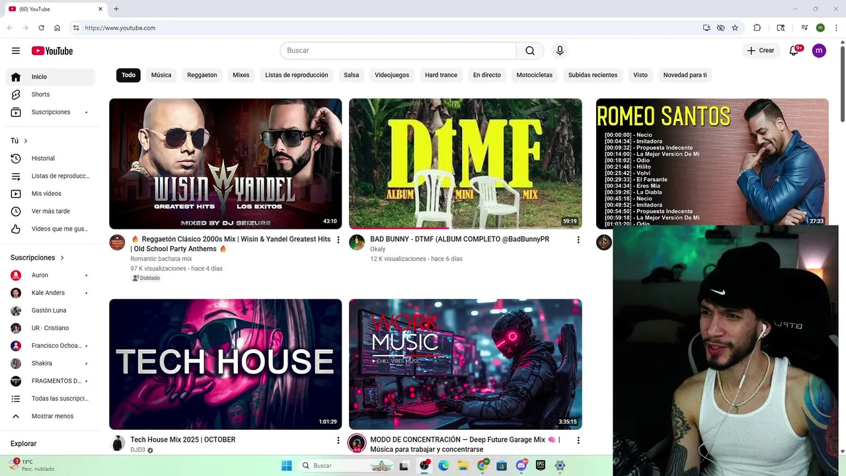Open the Wisin & Yandel Greatest Hits thumbnail
Image resolution: width=846 pixels, height=476 pixels.
pyautogui.click(x=225, y=164)
